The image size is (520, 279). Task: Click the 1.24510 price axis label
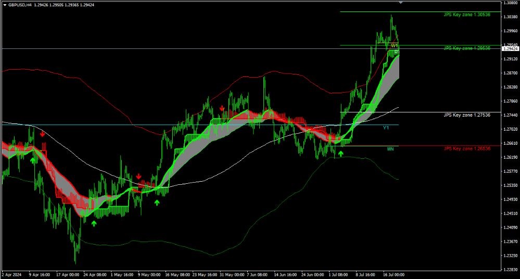click(x=511, y=213)
